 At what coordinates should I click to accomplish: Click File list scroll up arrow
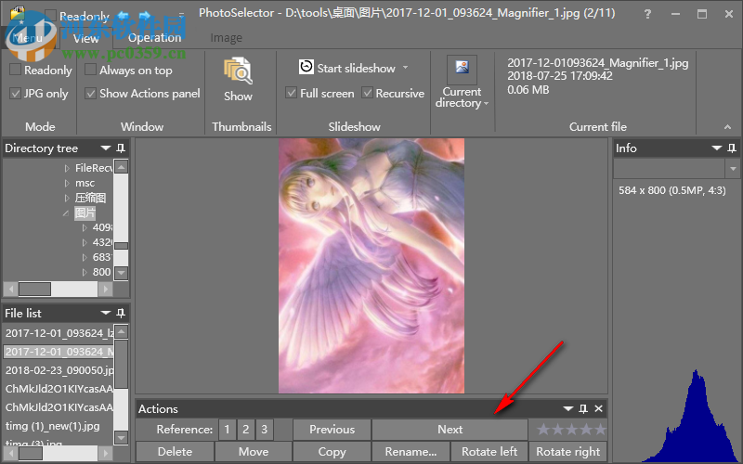(x=122, y=331)
